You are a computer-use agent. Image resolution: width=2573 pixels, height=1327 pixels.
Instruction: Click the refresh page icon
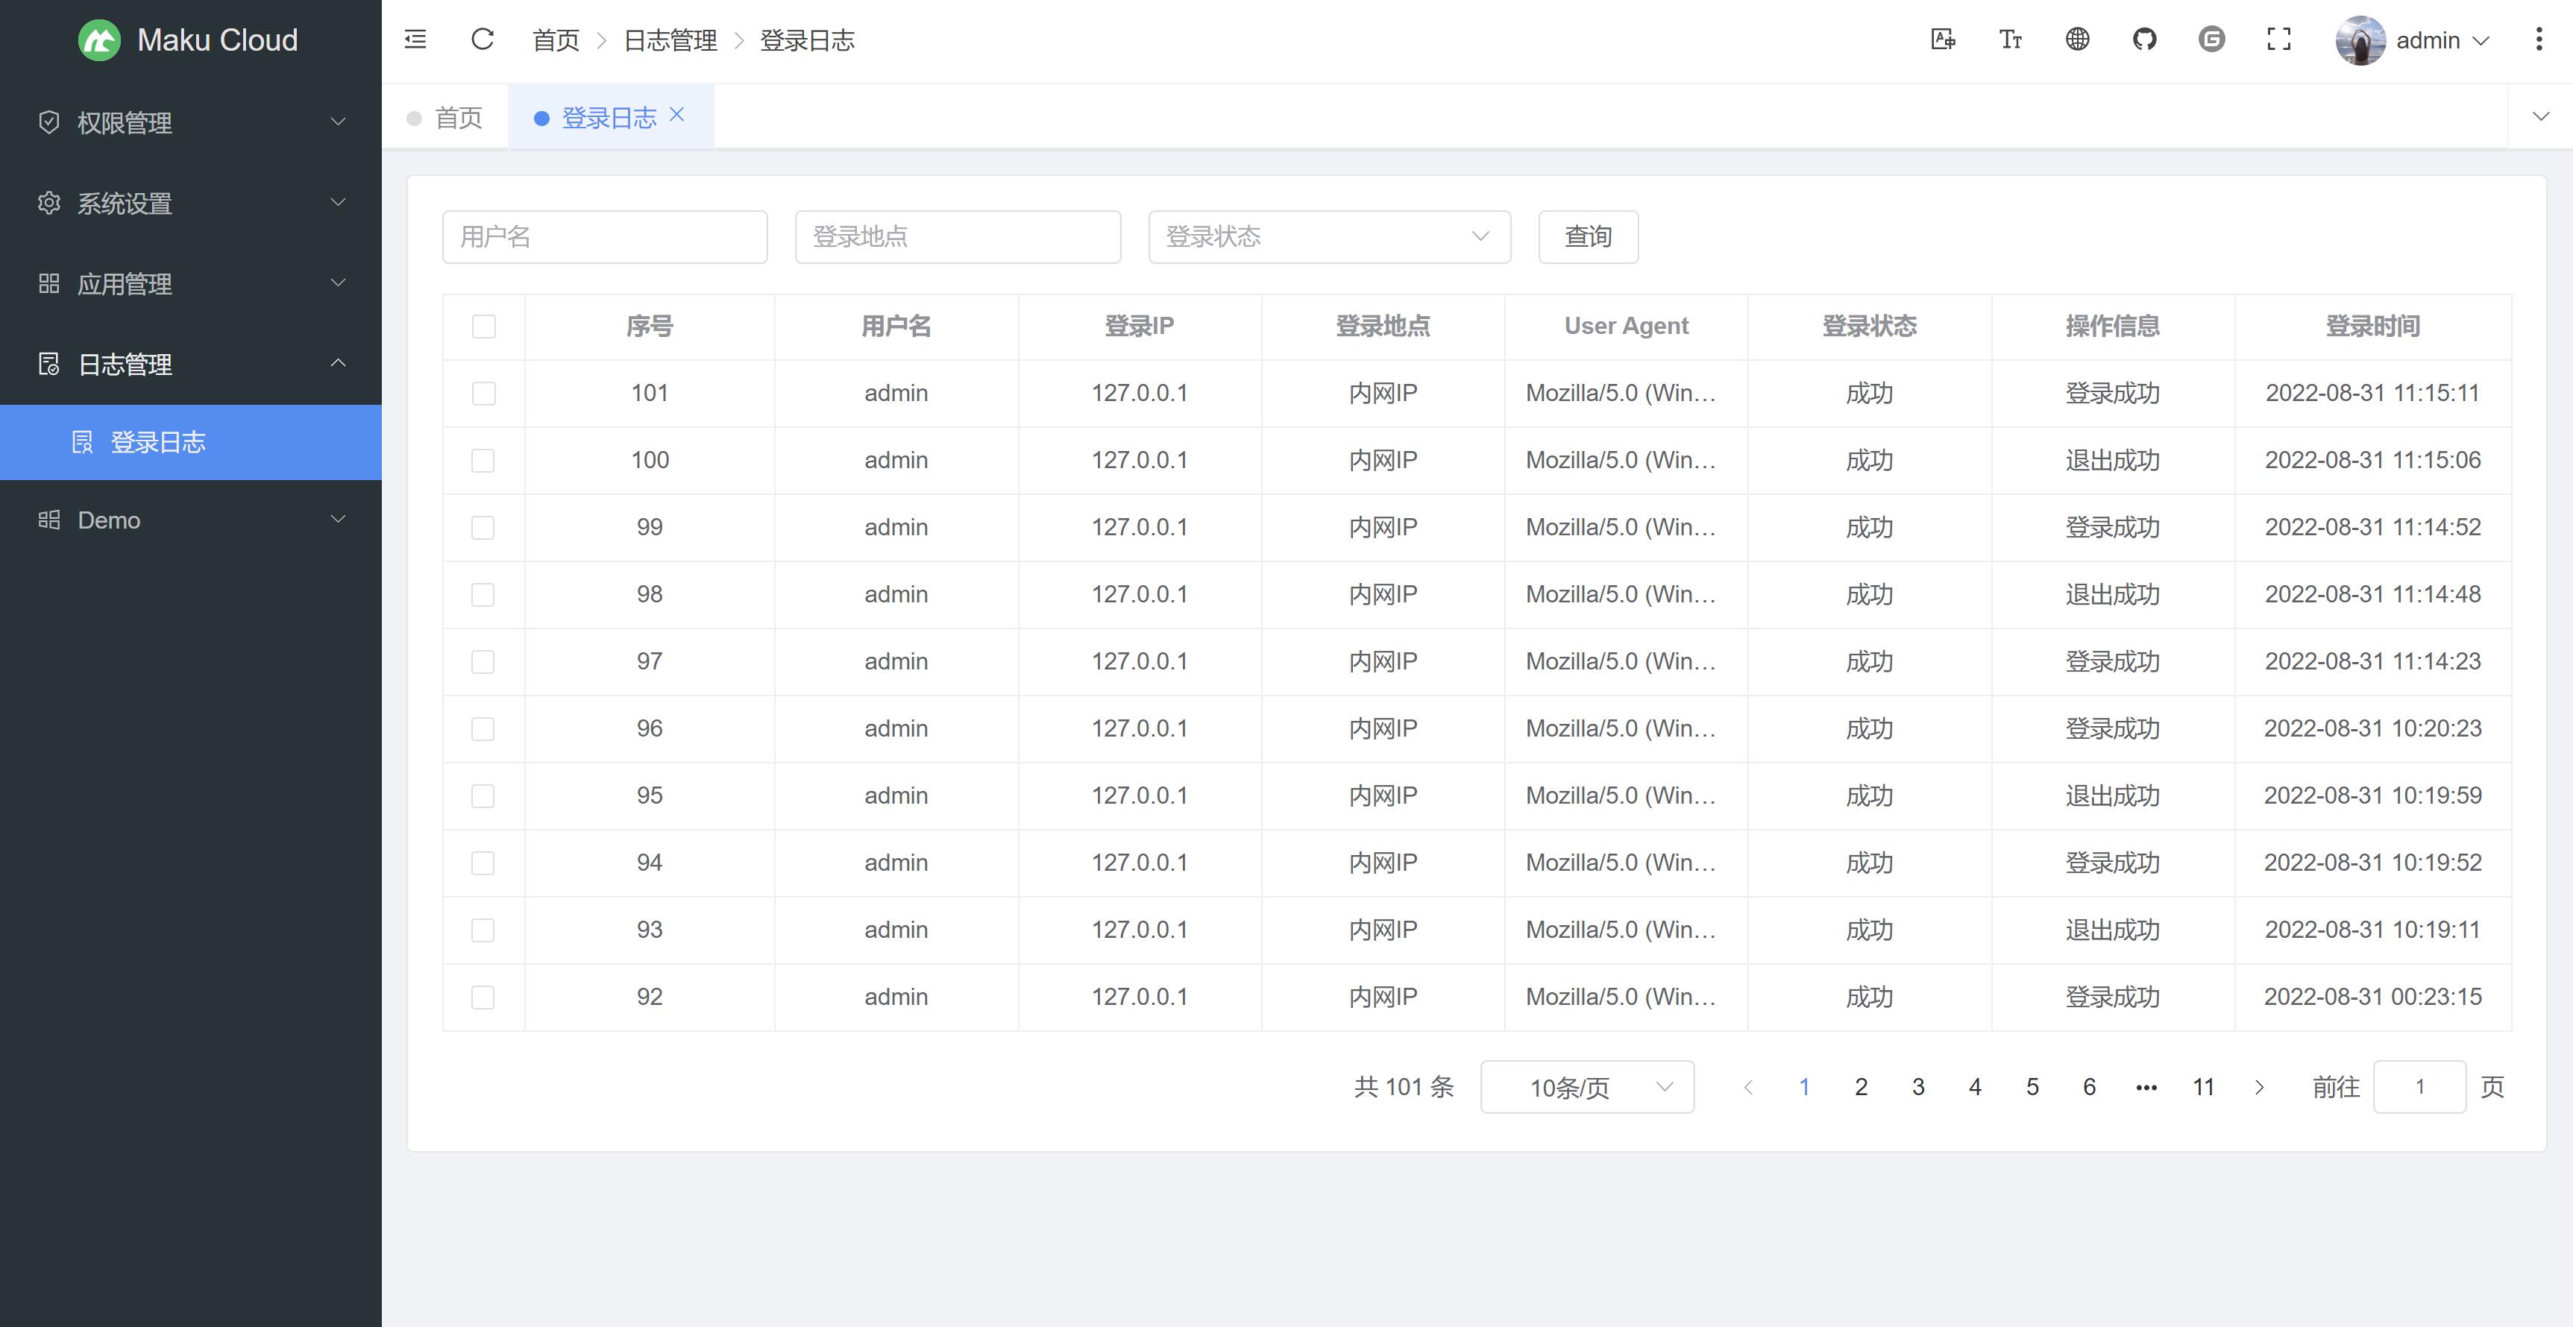(x=483, y=40)
